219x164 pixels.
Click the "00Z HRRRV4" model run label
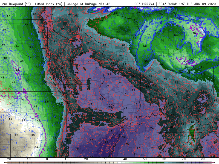144,4
